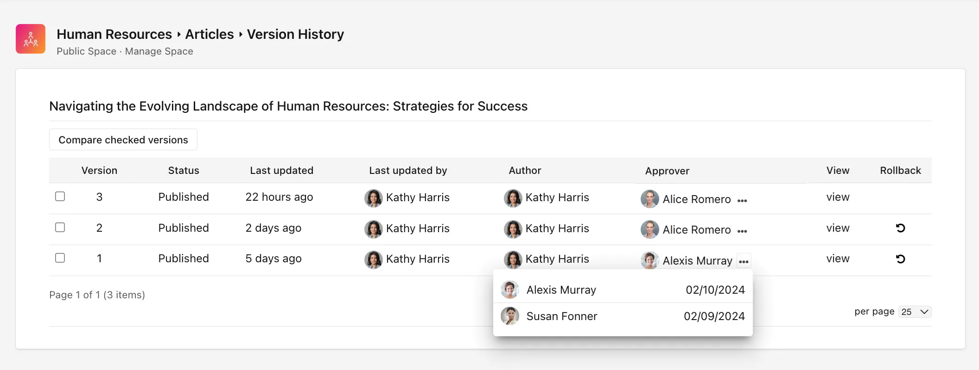979x370 pixels.
Task: Click Alice Romero avatar in version 3 row
Action: click(x=650, y=199)
